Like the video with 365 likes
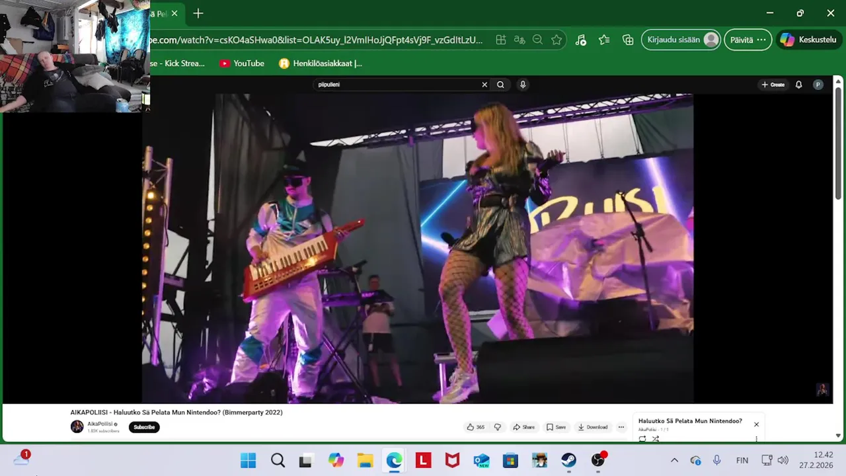This screenshot has height=476, width=846. pos(476,427)
